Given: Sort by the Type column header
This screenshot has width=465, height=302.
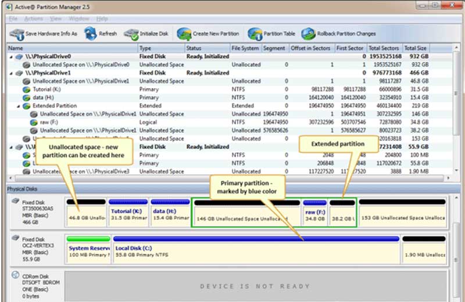Looking at the screenshot, I should [x=162, y=48].
